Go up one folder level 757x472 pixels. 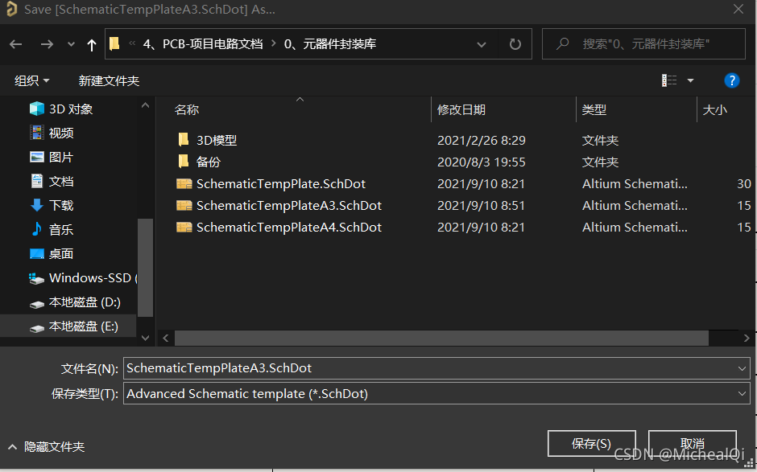(x=91, y=44)
